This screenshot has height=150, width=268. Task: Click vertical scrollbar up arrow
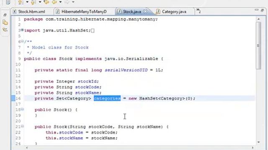(x=259, y=19)
